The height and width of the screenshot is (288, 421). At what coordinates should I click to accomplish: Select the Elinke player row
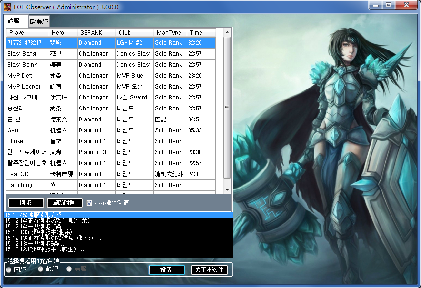(110, 141)
